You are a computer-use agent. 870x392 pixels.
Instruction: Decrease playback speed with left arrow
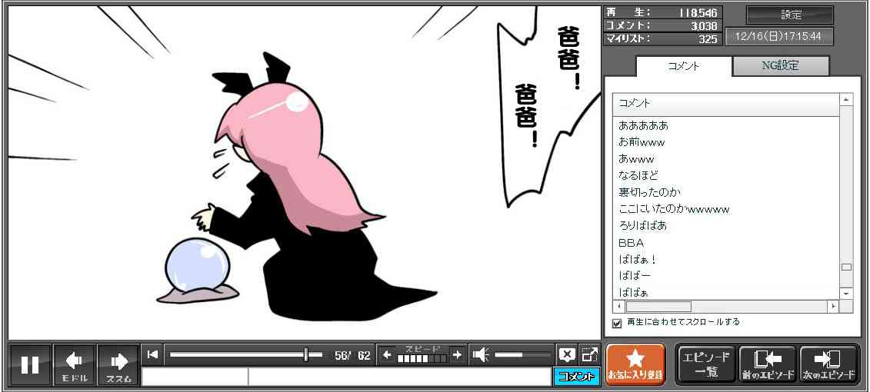[387, 355]
